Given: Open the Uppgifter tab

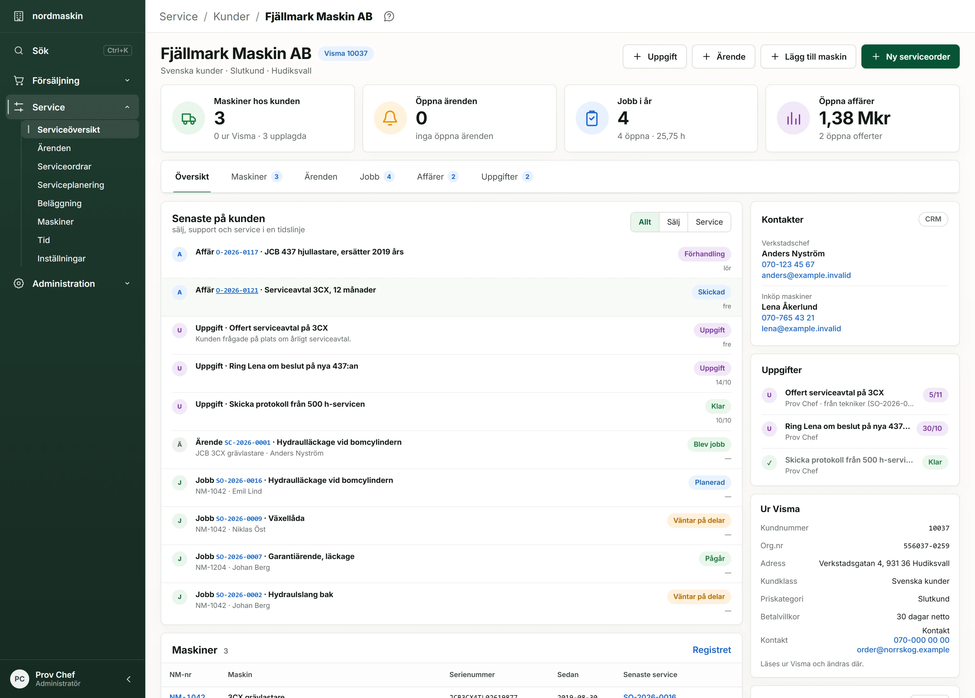Looking at the screenshot, I should (x=507, y=177).
